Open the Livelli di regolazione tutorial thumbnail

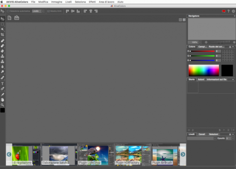click(23, 155)
